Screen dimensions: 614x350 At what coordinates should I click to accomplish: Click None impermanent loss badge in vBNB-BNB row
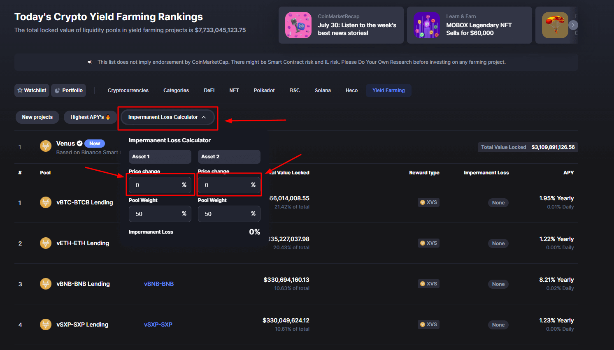498,284
